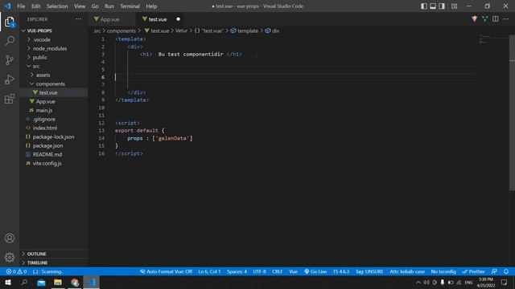Open vite.config.js in the explorer
This screenshot has width=515, height=289.
(47, 164)
